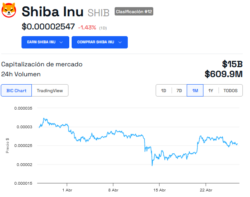Image resolution: width=250 pixels, height=197 pixels.
Task: Click the -1.43% daily change value
Action: 87,27
